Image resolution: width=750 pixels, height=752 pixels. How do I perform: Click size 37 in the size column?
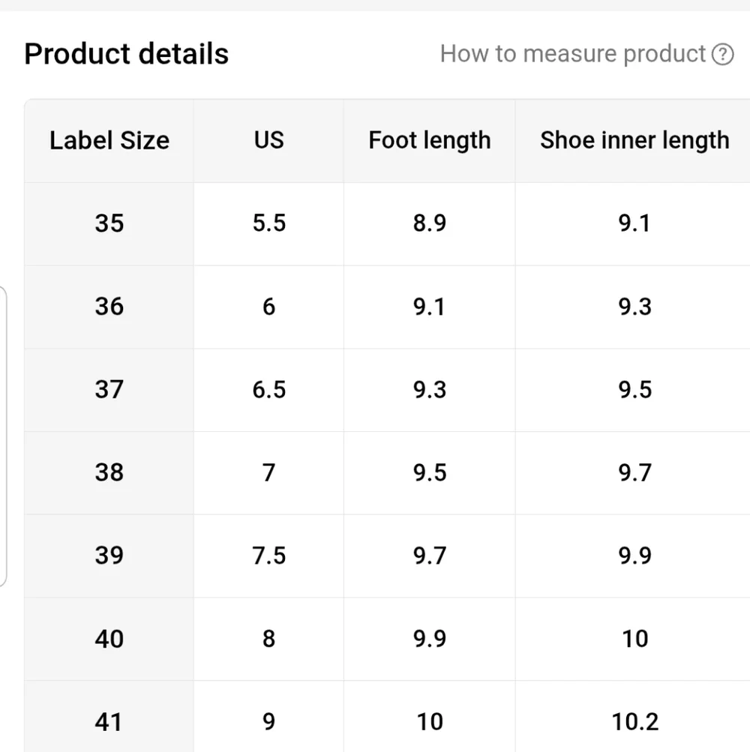coord(109,389)
